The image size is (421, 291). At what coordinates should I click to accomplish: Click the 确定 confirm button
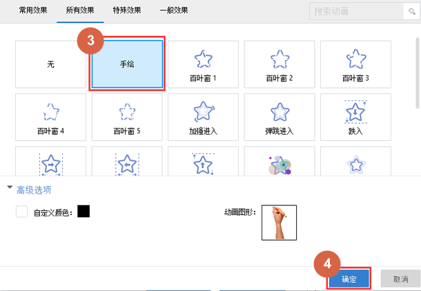click(349, 279)
